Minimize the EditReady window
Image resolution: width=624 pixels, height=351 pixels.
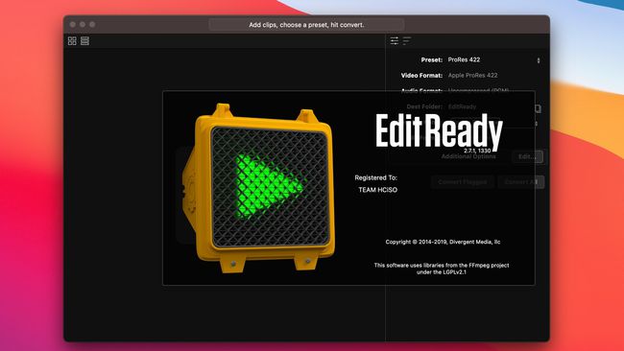pos(83,25)
